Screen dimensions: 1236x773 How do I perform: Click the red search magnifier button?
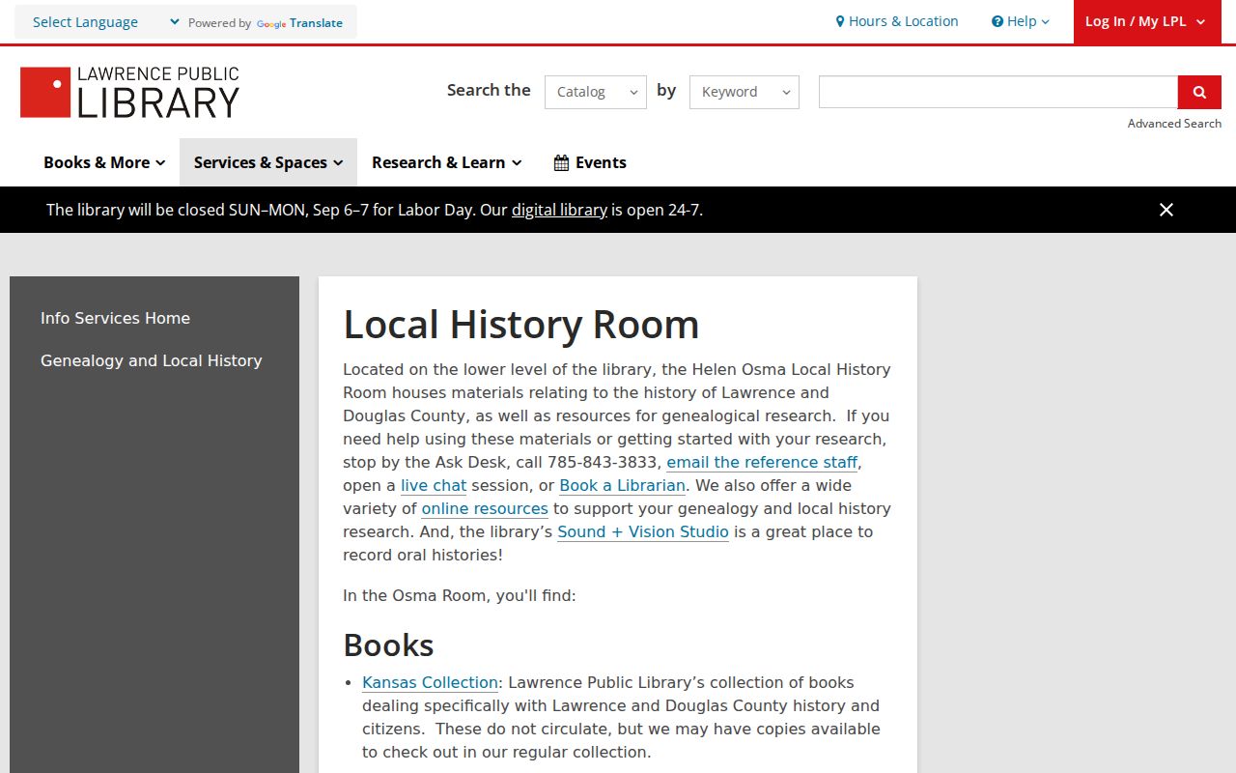point(1199,92)
